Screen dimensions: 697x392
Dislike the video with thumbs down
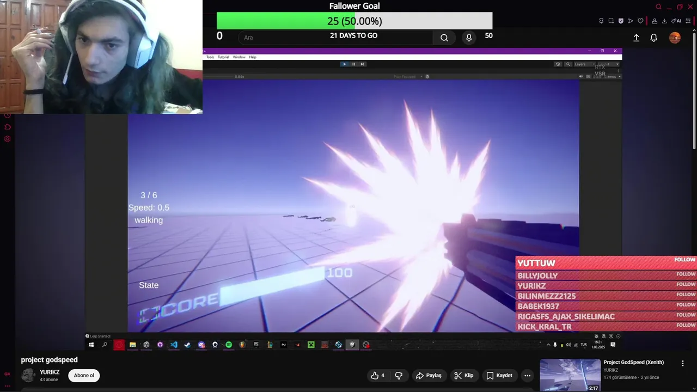[399, 375]
